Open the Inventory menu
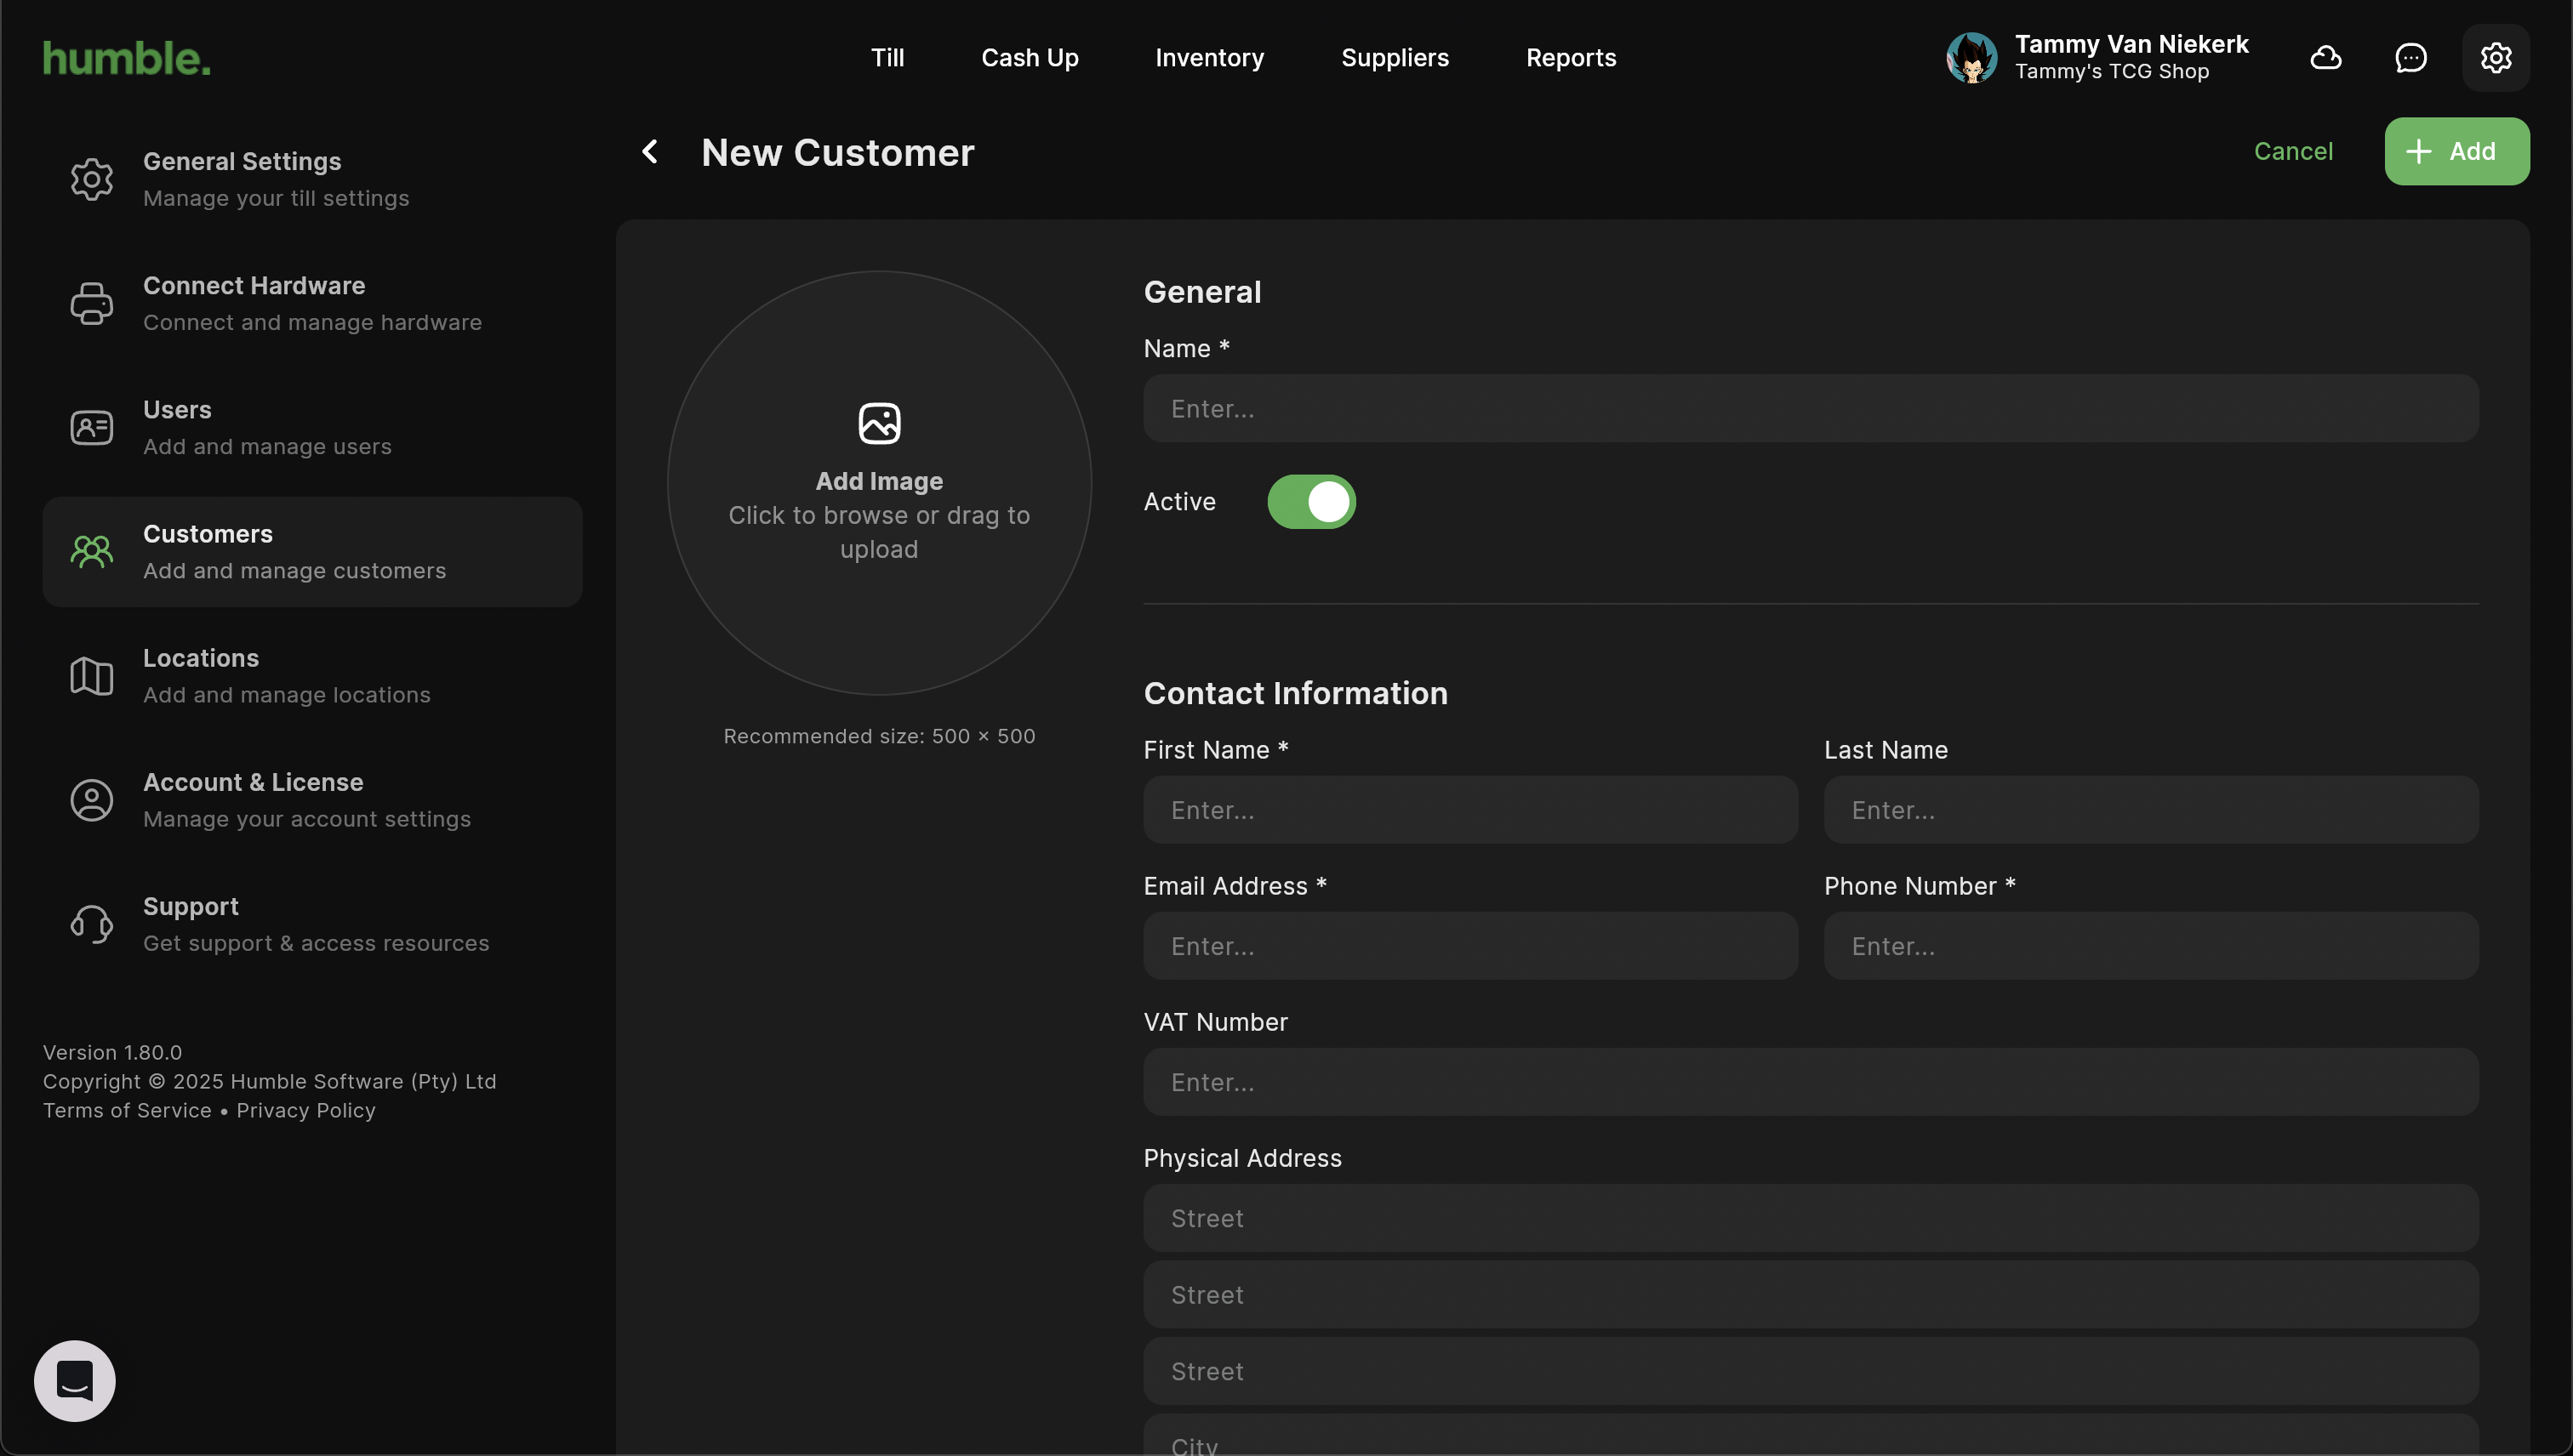The image size is (2573, 1456). 1208,58
